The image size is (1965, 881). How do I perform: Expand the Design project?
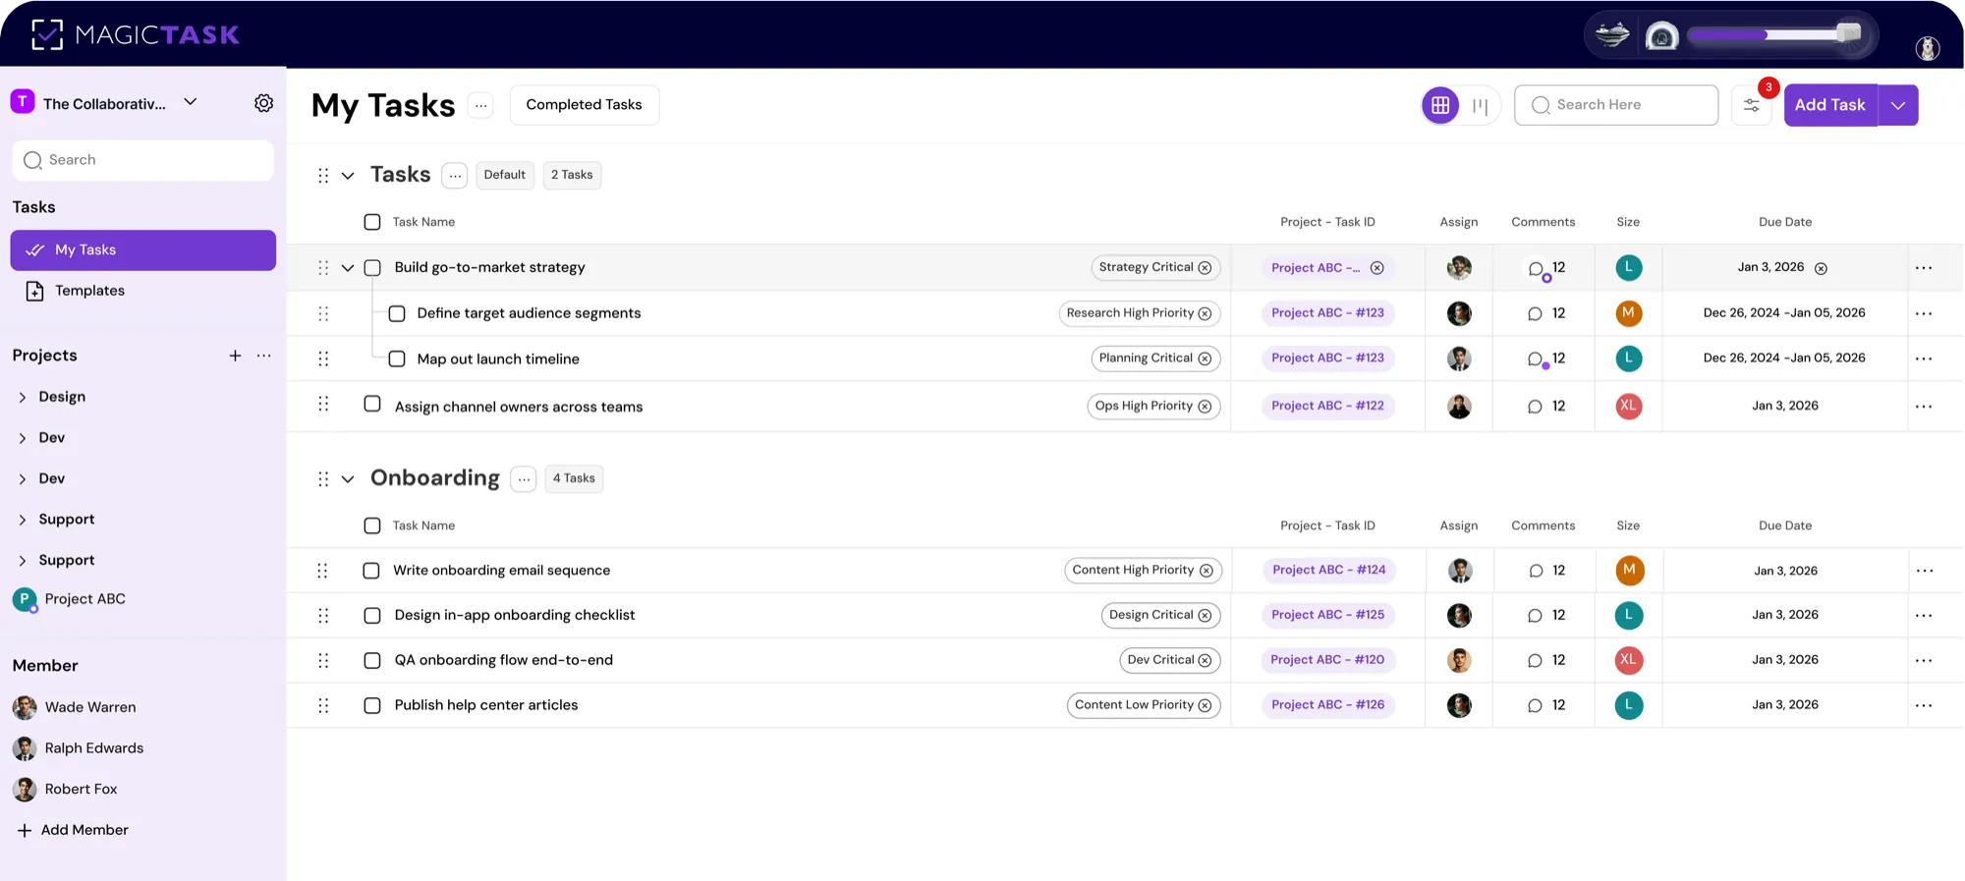click(x=23, y=397)
